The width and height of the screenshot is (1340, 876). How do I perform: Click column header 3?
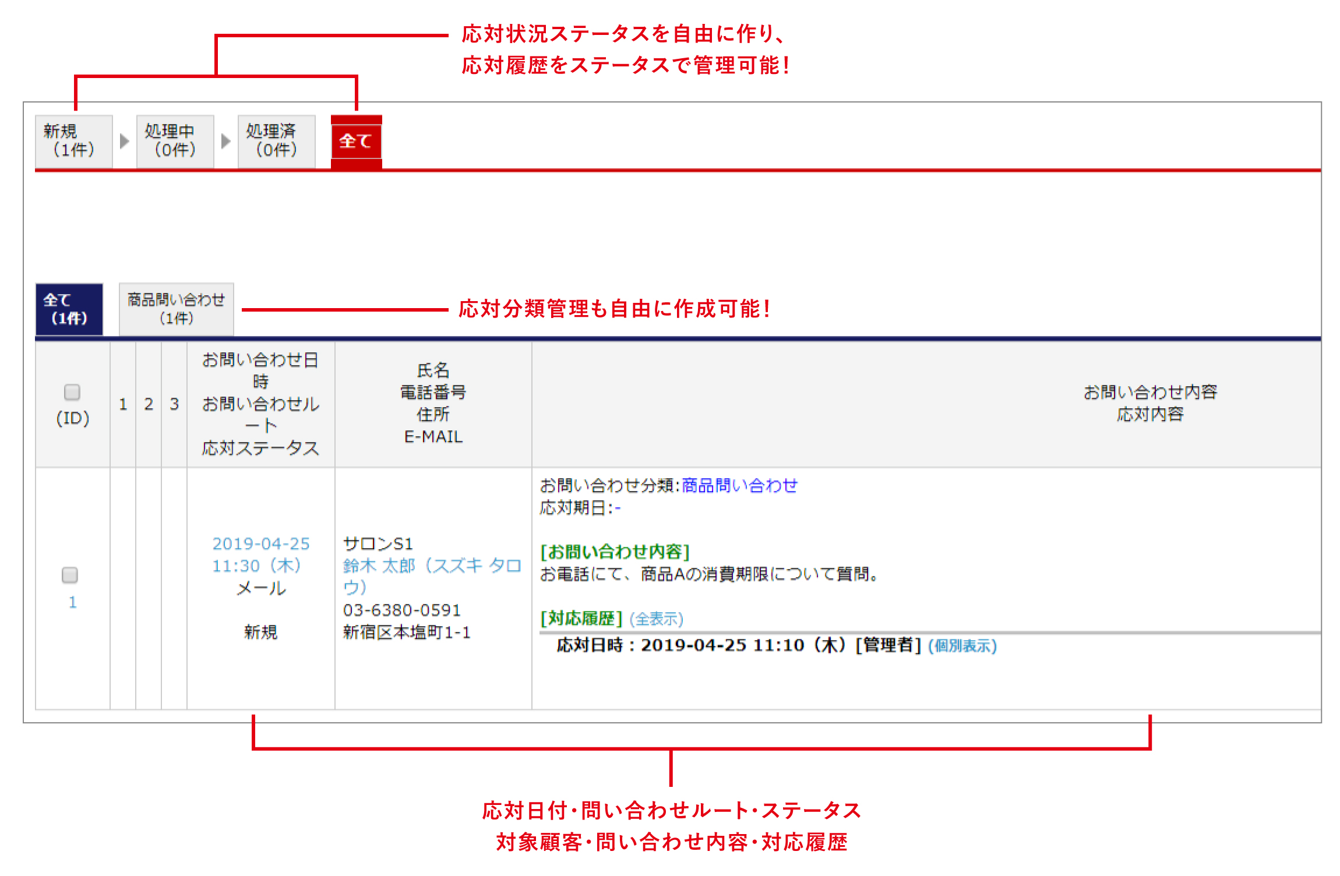pyautogui.click(x=174, y=404)
